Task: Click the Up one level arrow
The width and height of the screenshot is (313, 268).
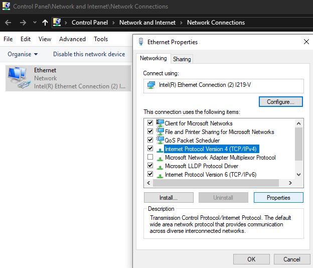Action: (x=45, y=23)
